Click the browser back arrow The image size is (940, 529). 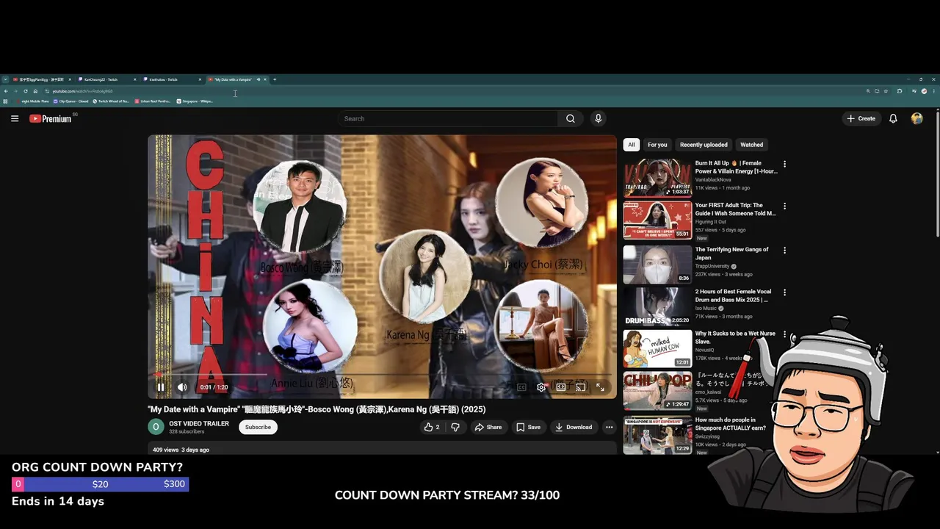point(6,91)
